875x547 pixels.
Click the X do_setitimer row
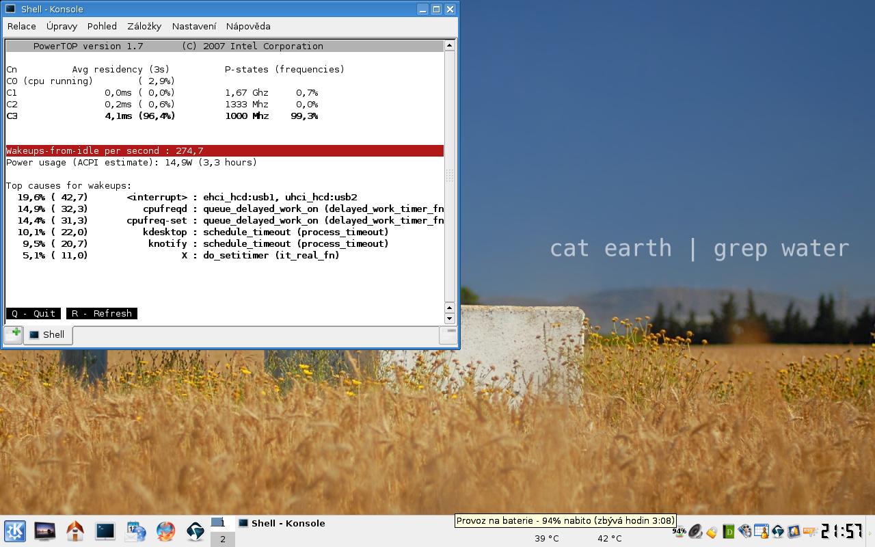pyautogui.click(x=181, y=255)
